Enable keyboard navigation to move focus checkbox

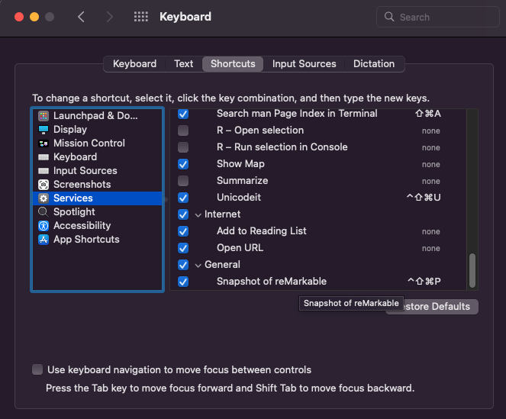(37, 370)
